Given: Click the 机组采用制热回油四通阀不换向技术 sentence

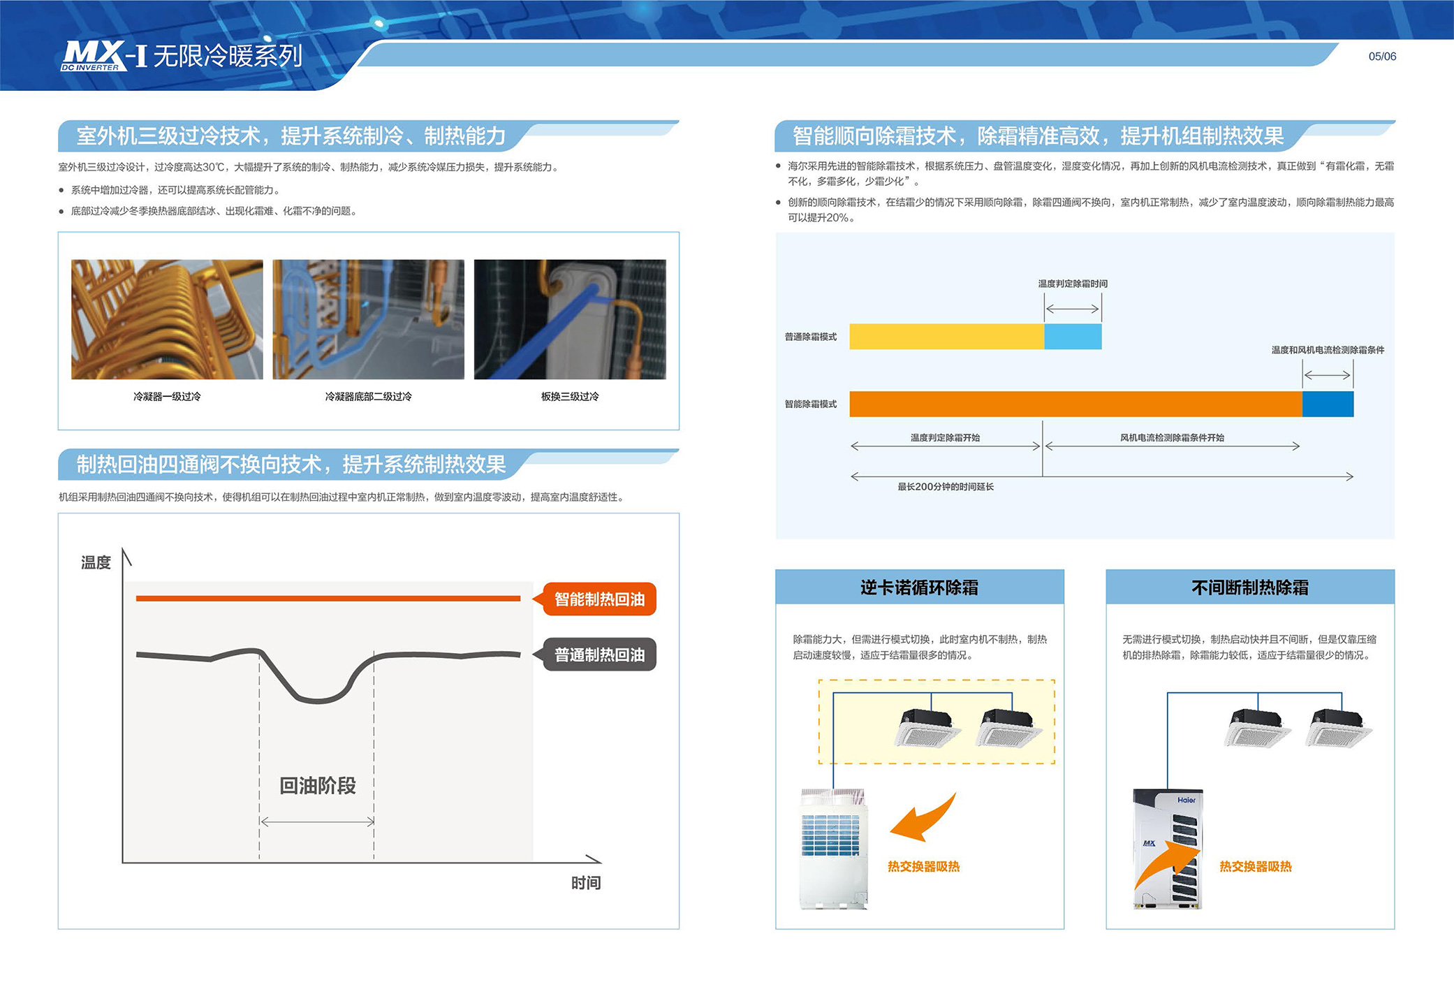Looking at the screenshot, I should pos(342,497).
